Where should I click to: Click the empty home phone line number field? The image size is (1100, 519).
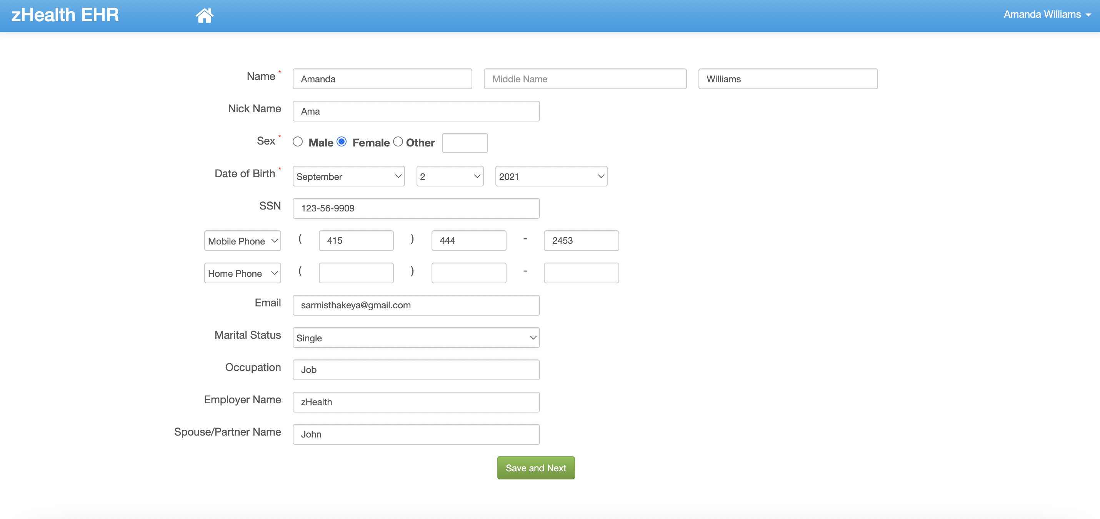pyautogui.click(x=581, y=273)
